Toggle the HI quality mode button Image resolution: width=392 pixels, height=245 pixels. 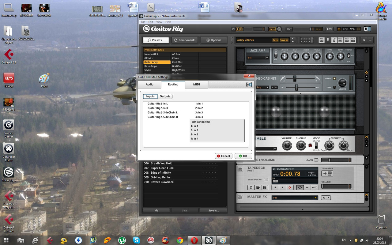359,29
